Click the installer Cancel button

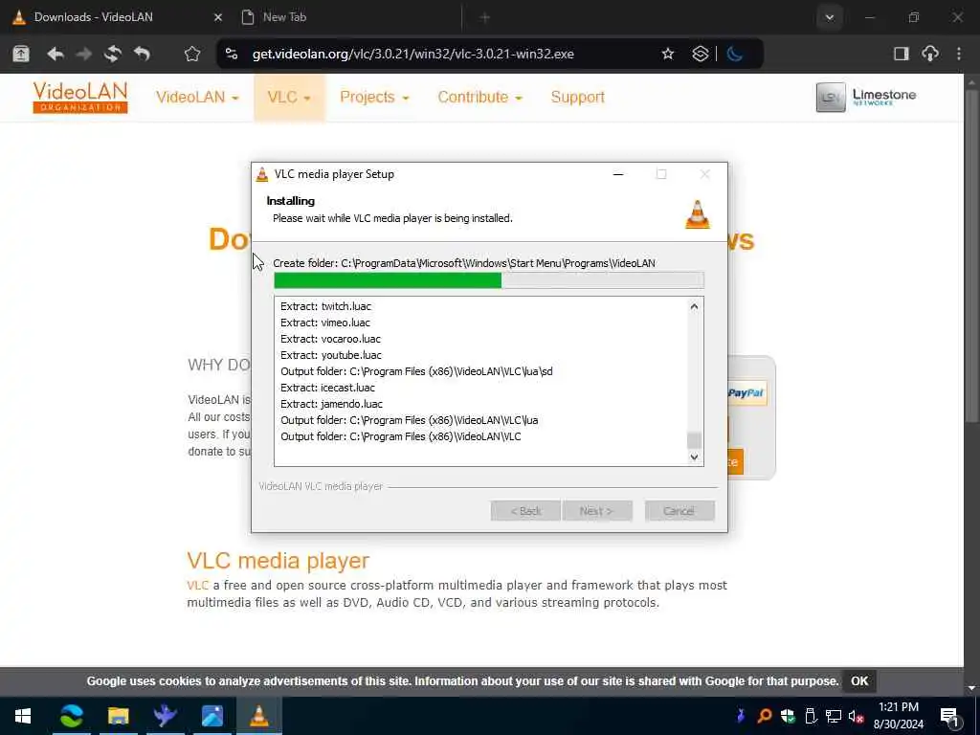[679, 511]
